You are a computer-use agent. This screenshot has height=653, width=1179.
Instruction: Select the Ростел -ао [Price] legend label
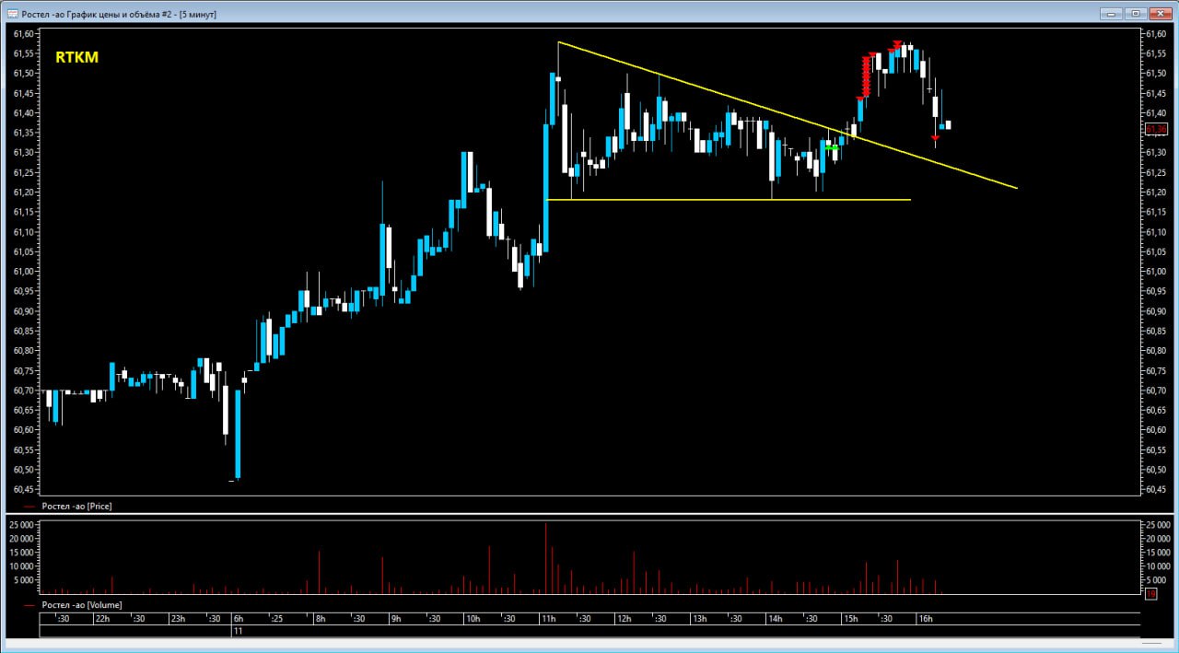(76, 507)
